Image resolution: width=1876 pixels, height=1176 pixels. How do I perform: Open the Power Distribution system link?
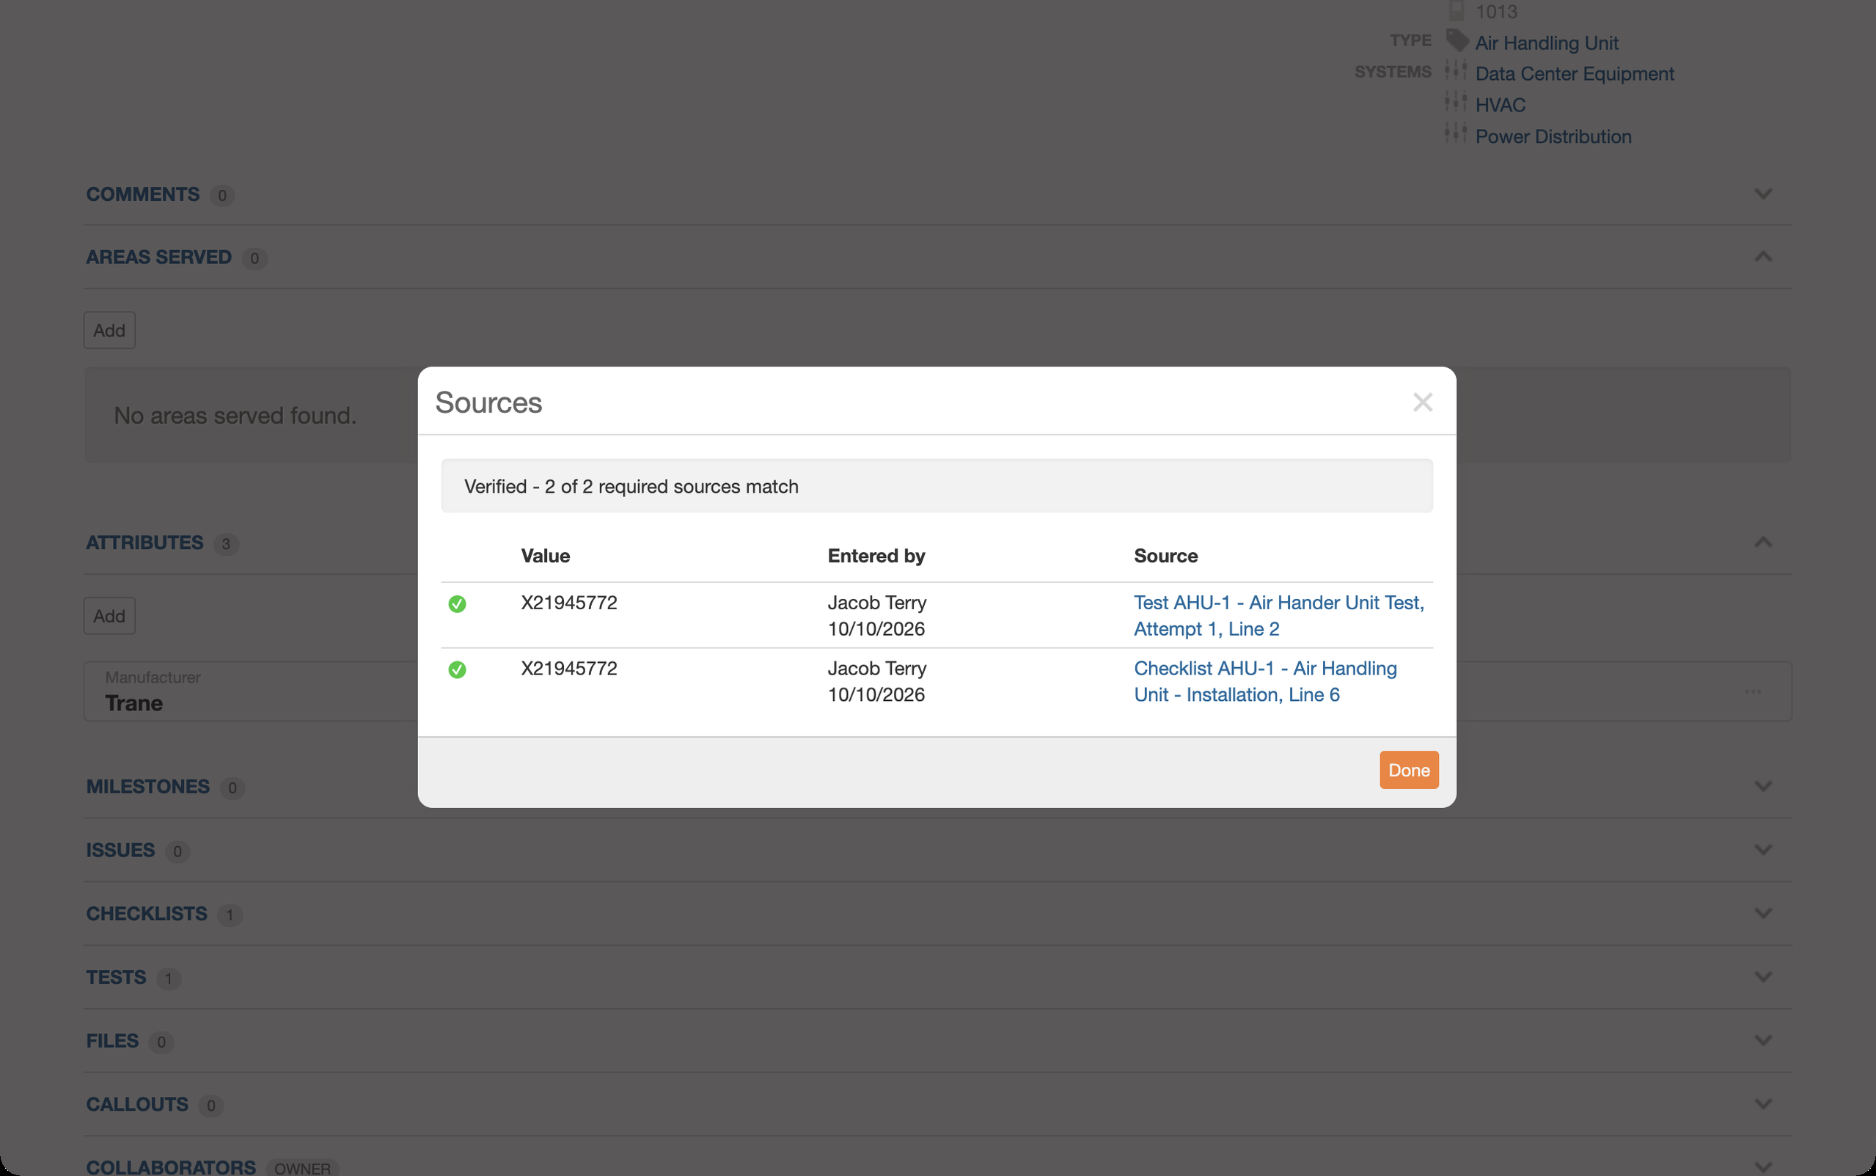coord(1553,137)
